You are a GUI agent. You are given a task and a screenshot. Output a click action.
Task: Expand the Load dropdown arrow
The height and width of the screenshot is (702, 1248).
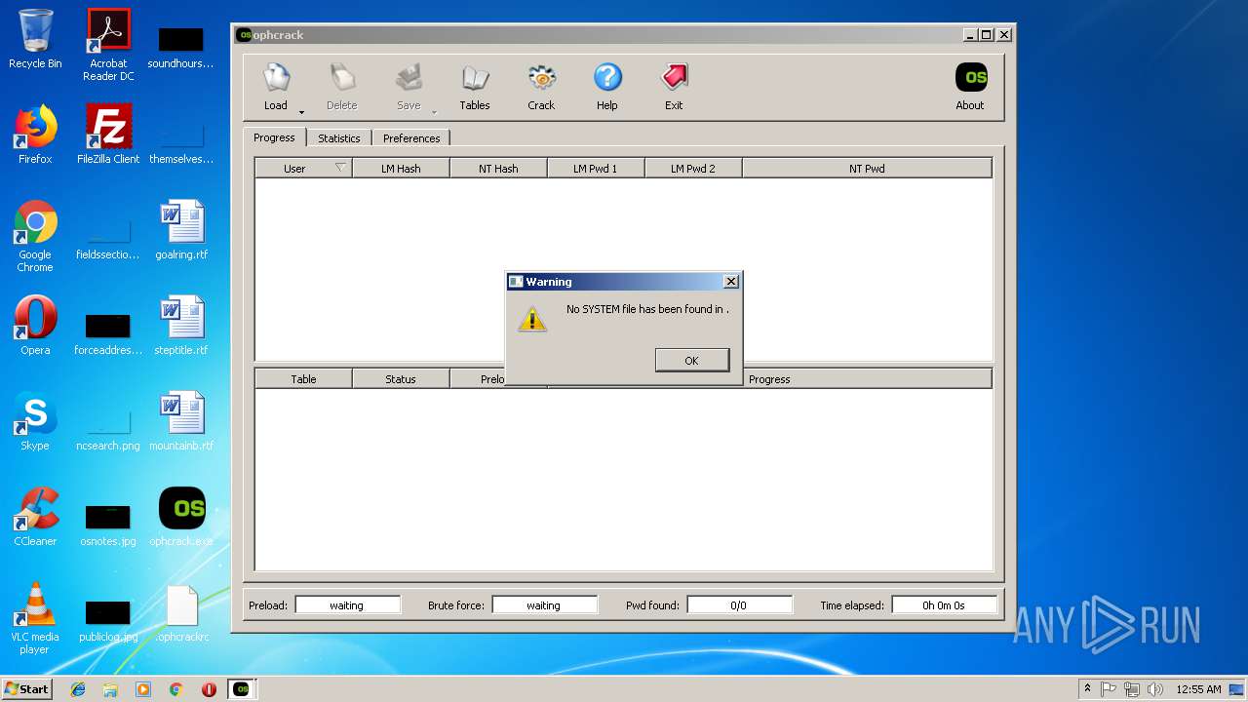(301, 111)
